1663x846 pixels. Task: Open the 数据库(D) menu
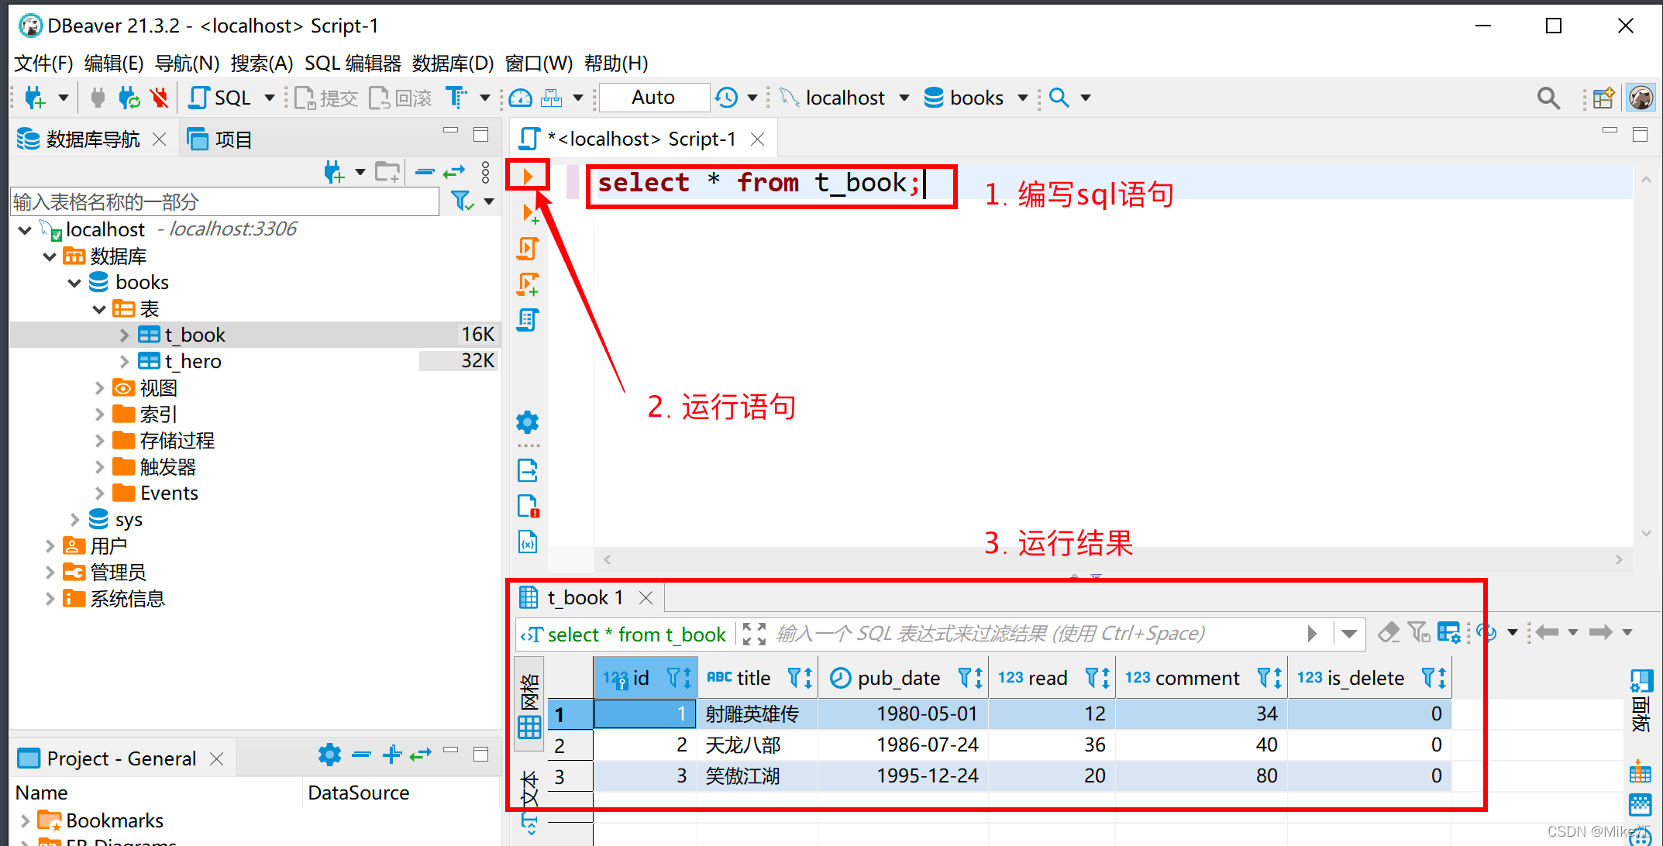[453, 64]
